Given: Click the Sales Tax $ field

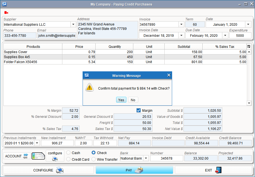Looking at the screenshot, I should pos(133,129).
